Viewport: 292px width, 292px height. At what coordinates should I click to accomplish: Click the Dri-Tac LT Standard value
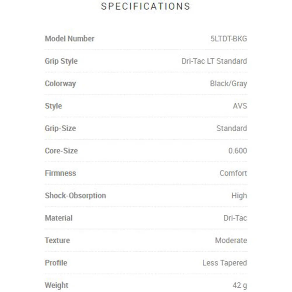coord(214,61)
